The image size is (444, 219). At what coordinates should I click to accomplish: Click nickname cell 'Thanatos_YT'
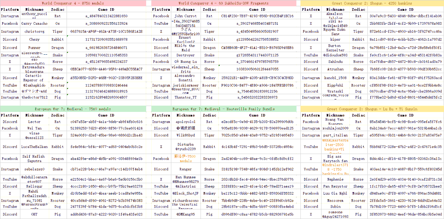click(x=186, y=97)
